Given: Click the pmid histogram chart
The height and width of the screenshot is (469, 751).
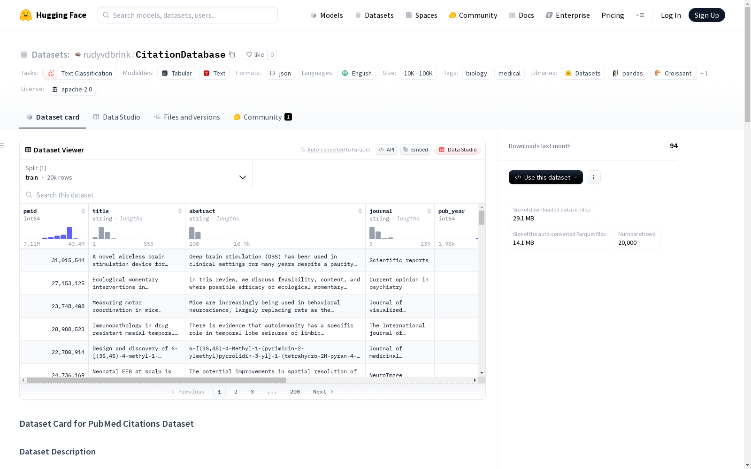Looking at the screenshot, I should (x=54, y=233).
